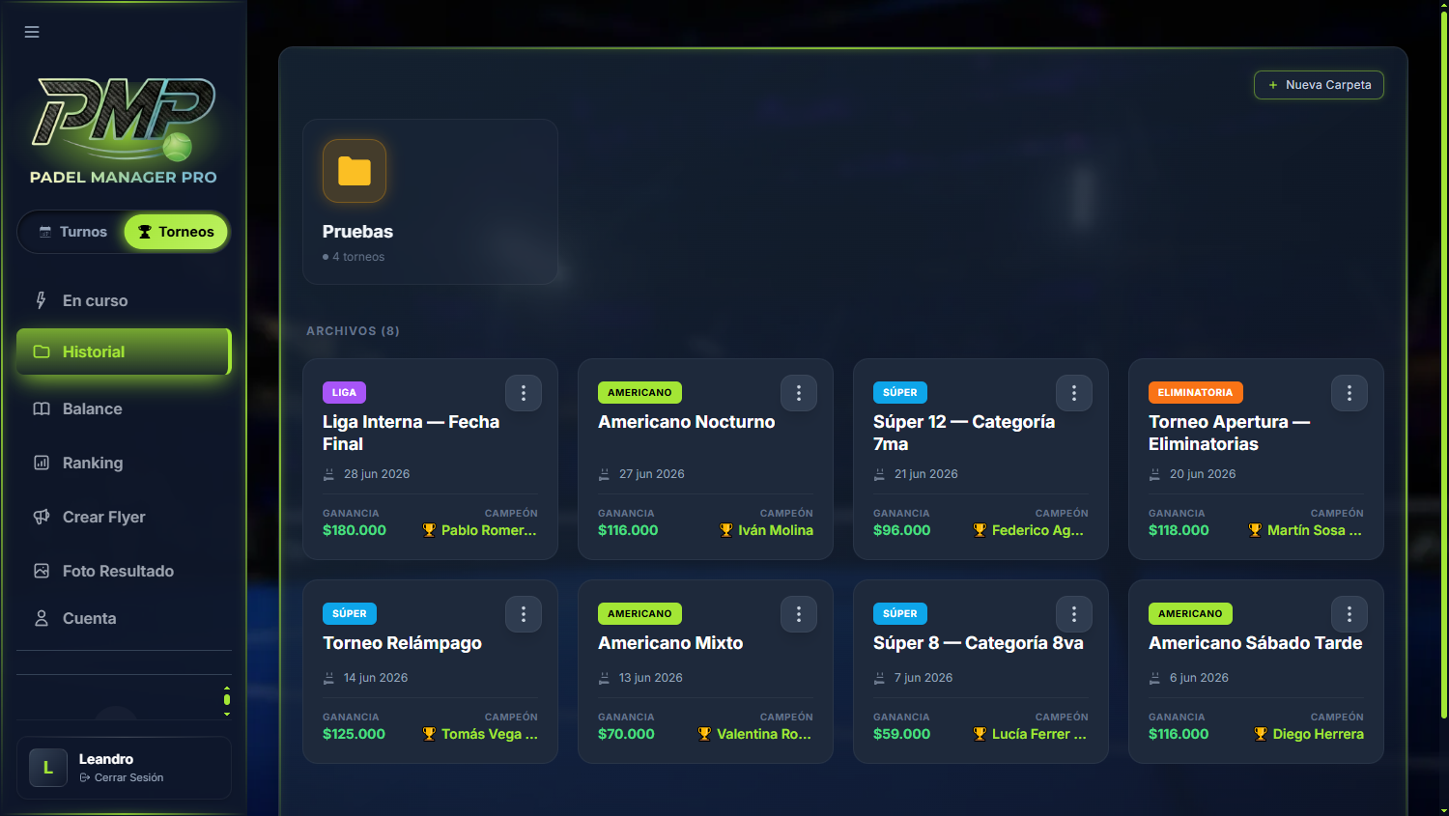Click the Balance book icon
This screenshot has width=1449, height=816.
(x=42, y=408)
